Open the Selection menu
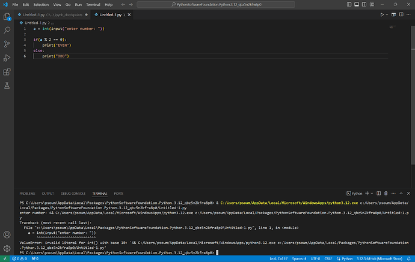The image size is (415, 262). [41, 4]
